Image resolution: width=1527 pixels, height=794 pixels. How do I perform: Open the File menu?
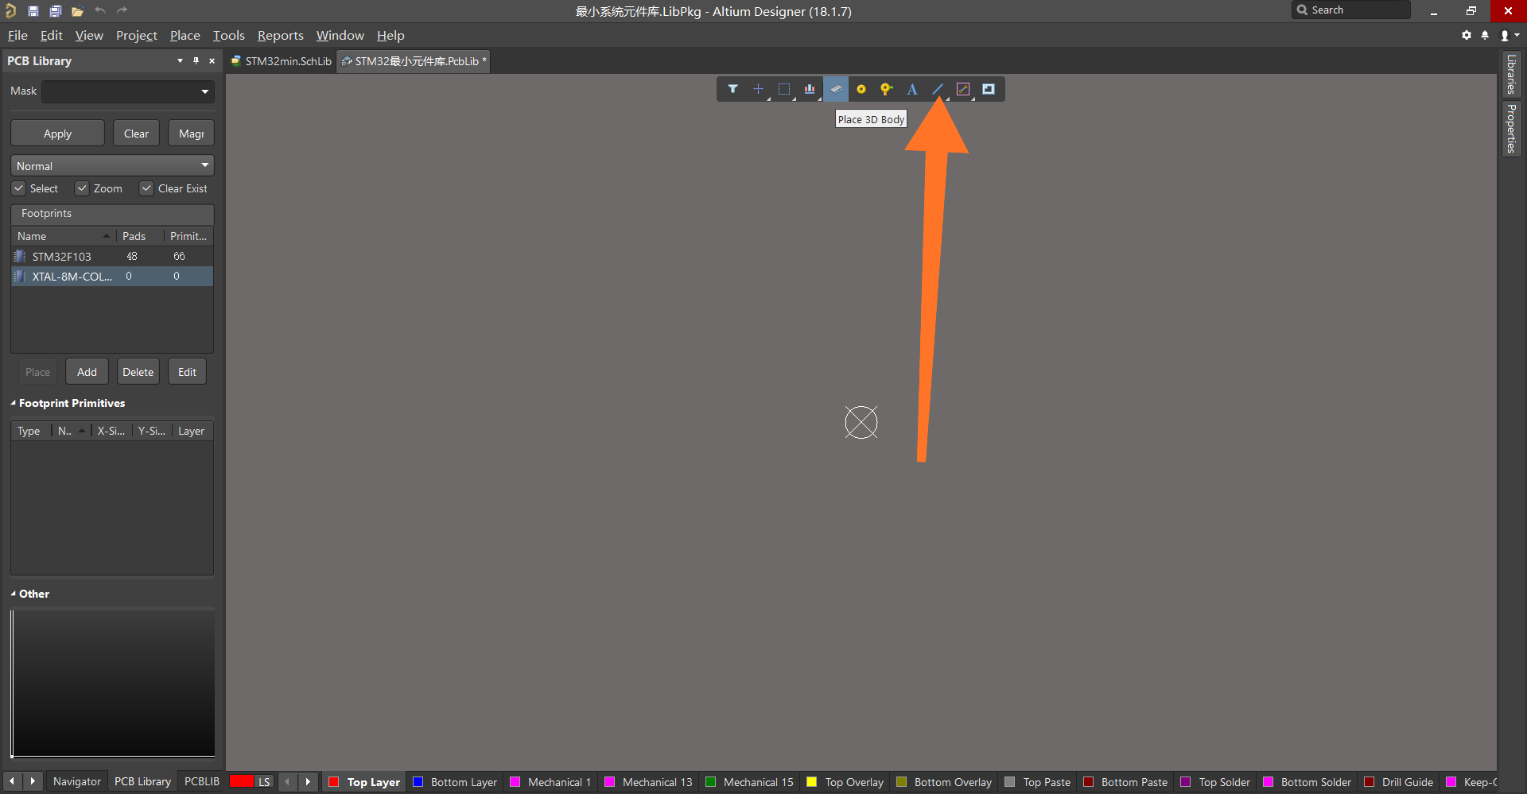[17, 35]
